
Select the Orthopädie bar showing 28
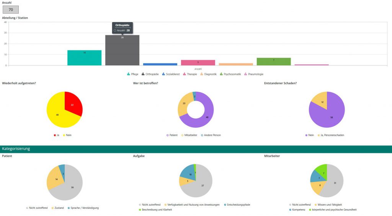click(122, 52)
